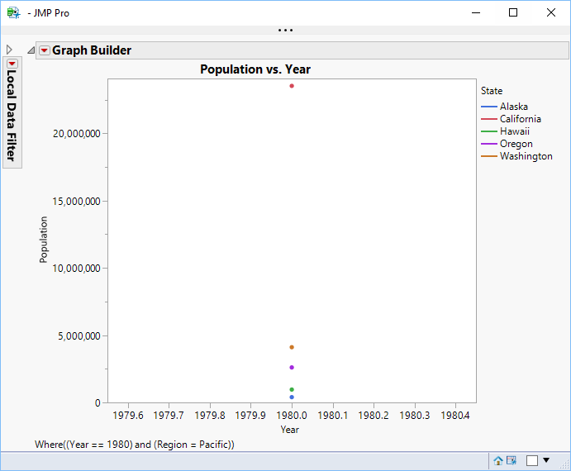Click the Population vs. Year graph title
Image resolution: width=571 pixels, height=471 pixels.
tap(255, 69)
